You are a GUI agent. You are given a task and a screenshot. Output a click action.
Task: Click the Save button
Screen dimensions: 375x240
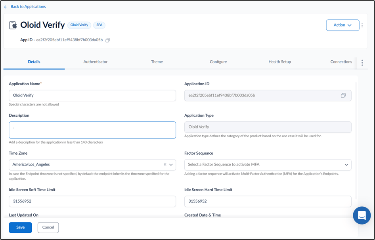[20, 228]
